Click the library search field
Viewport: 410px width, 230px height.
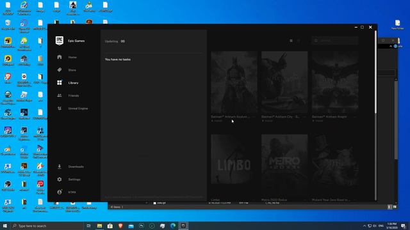pyautogui.click(x=335, y=41)
